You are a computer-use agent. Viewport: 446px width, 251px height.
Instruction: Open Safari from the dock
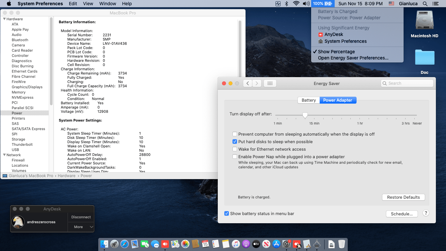[x=124, y=244]
